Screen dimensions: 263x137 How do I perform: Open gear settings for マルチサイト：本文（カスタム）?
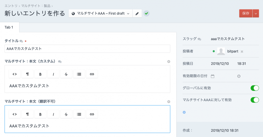[169, 61]
